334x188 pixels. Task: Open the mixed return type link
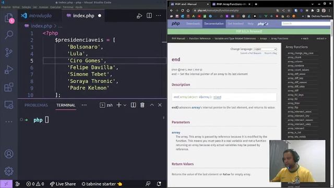click(x=217, y=97)
